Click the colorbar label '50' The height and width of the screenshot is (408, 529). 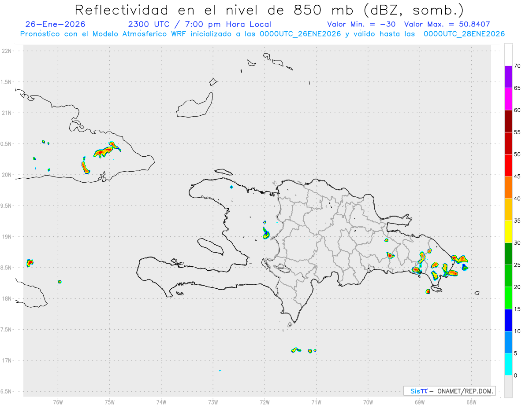pos(518,154)
